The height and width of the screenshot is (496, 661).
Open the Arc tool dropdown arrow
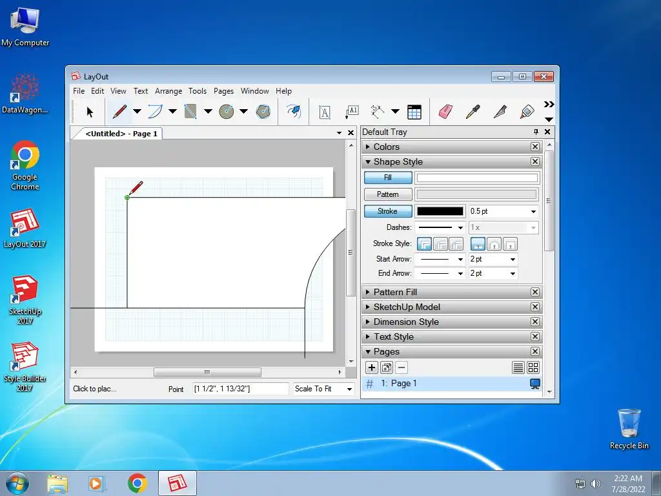pyautogui.click(x=172, y=112)
